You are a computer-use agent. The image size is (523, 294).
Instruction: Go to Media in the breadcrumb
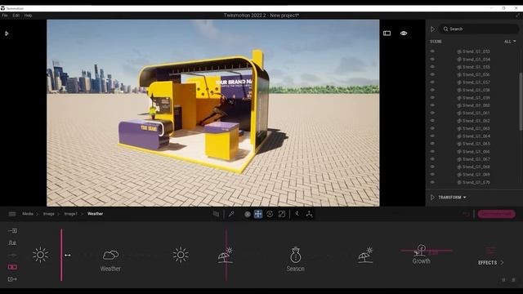28,214
